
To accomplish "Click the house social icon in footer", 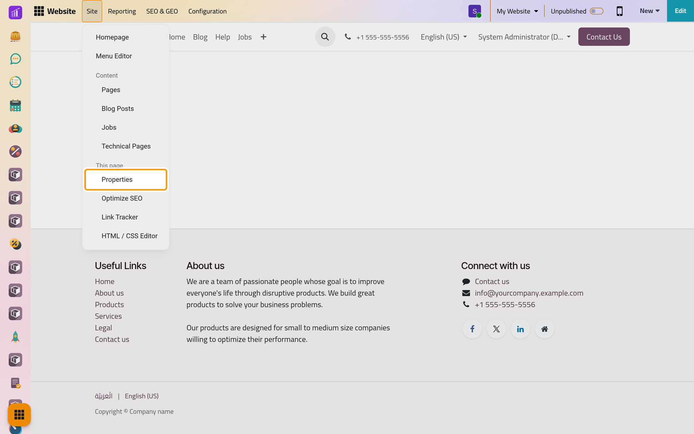I will 544,329.
